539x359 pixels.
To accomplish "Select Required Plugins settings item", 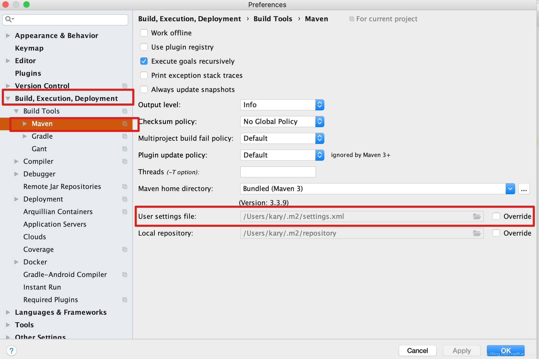I will click(51, 300).
